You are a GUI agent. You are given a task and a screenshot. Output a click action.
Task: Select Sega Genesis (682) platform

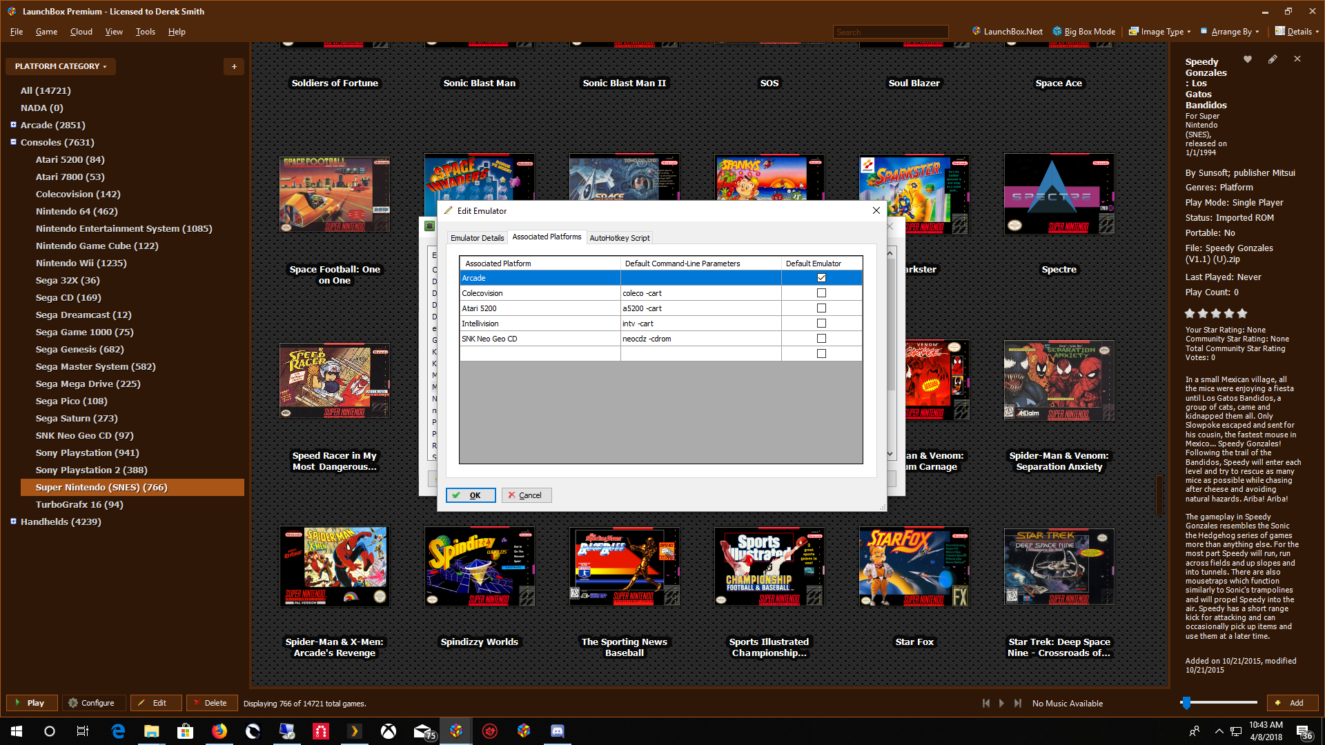[80, 349]
